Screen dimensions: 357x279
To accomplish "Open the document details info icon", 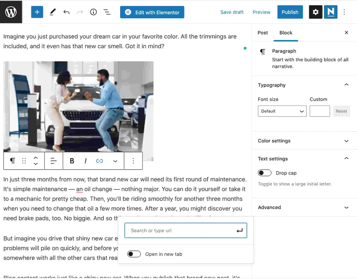I will coord(93,12).
